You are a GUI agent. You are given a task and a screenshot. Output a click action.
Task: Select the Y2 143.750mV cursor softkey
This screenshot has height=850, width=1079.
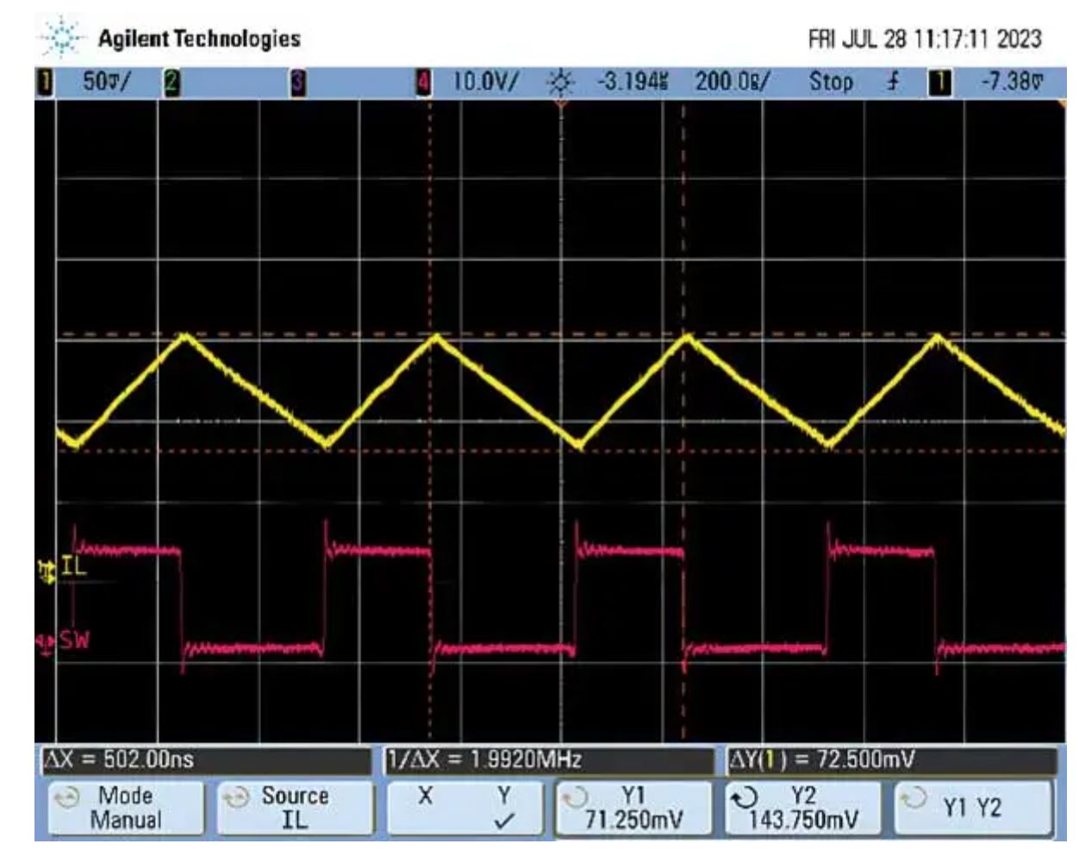coord(802,808)
